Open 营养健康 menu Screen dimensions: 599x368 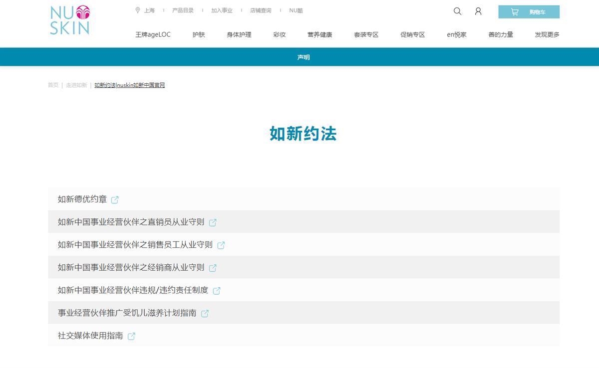[320, 35]
